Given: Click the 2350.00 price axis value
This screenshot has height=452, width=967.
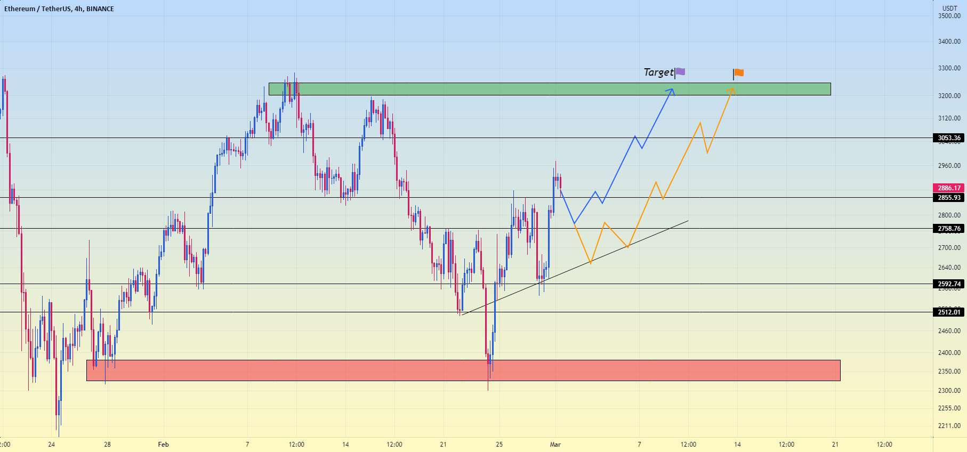Looking at the screenshot, I should (x=949, y=372).
